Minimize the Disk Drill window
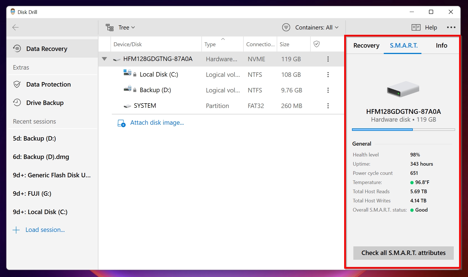The height and width of the screenshot is (277, 468). (412, 12)
